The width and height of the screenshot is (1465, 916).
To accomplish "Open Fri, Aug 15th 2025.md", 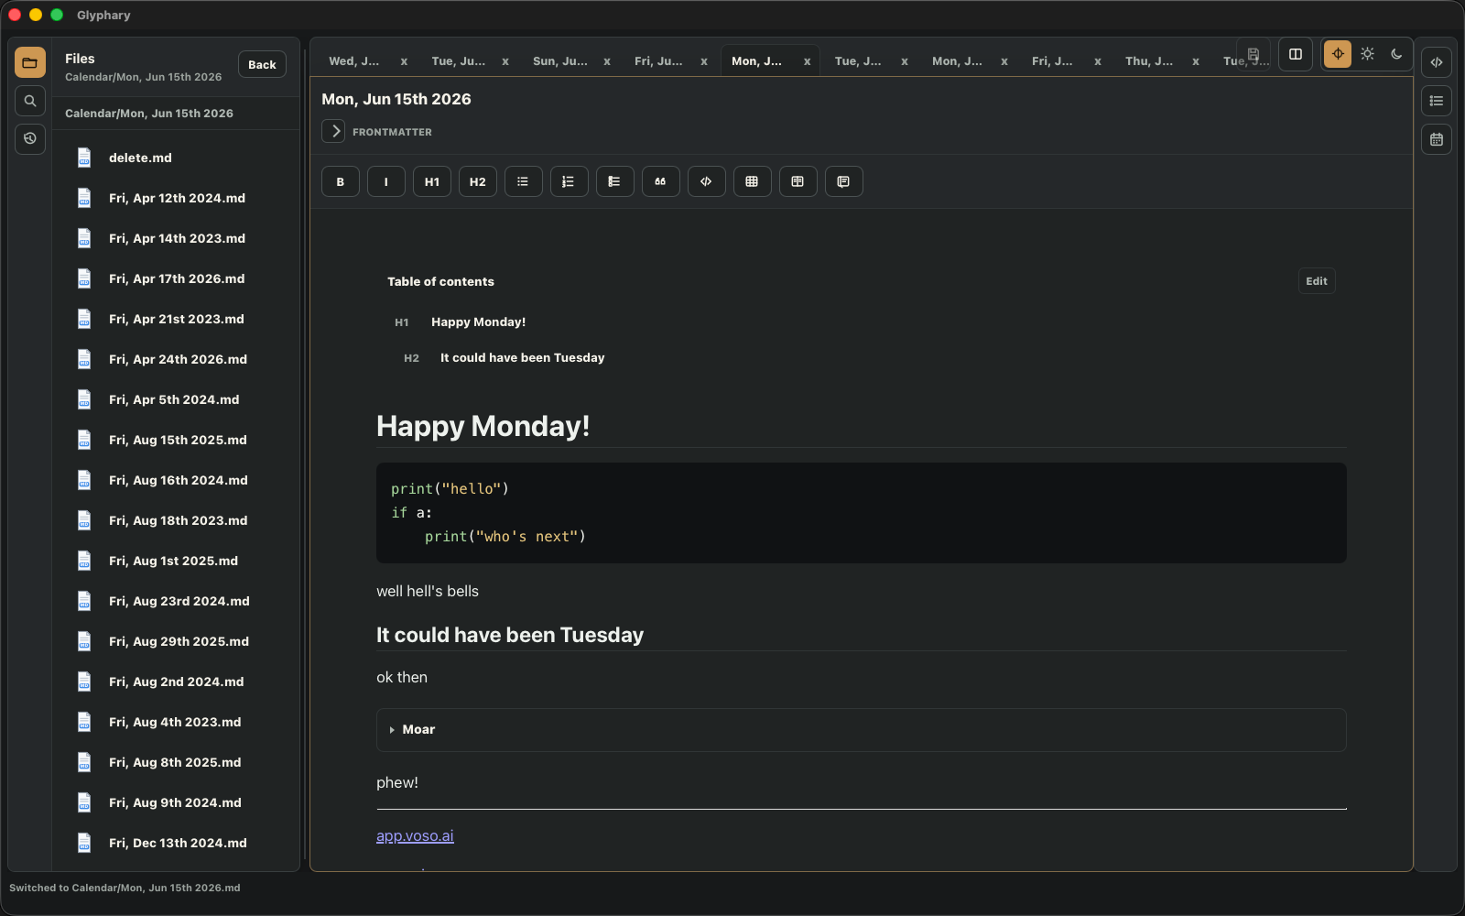I will click(x=176, y=440).
